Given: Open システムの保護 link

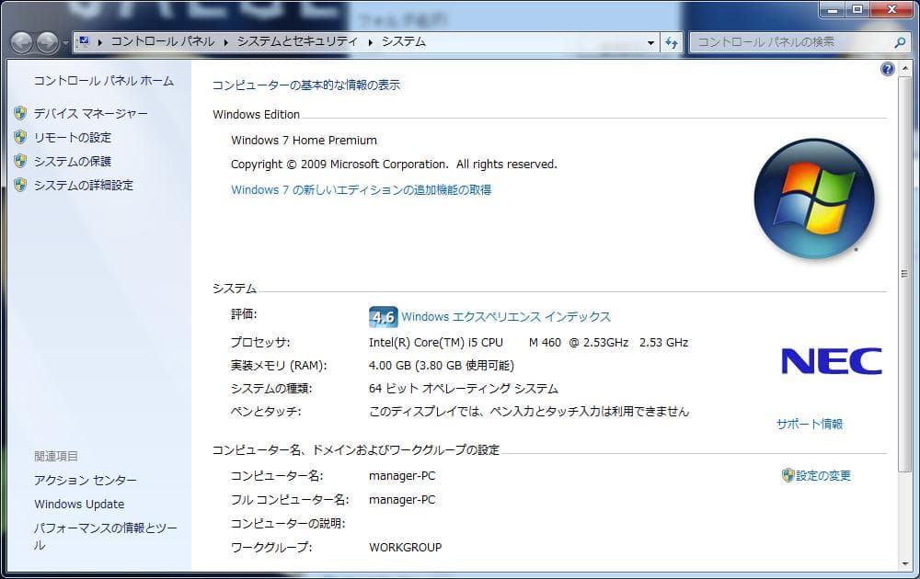Looking at the screenshot, I should [x=72, y=162].
